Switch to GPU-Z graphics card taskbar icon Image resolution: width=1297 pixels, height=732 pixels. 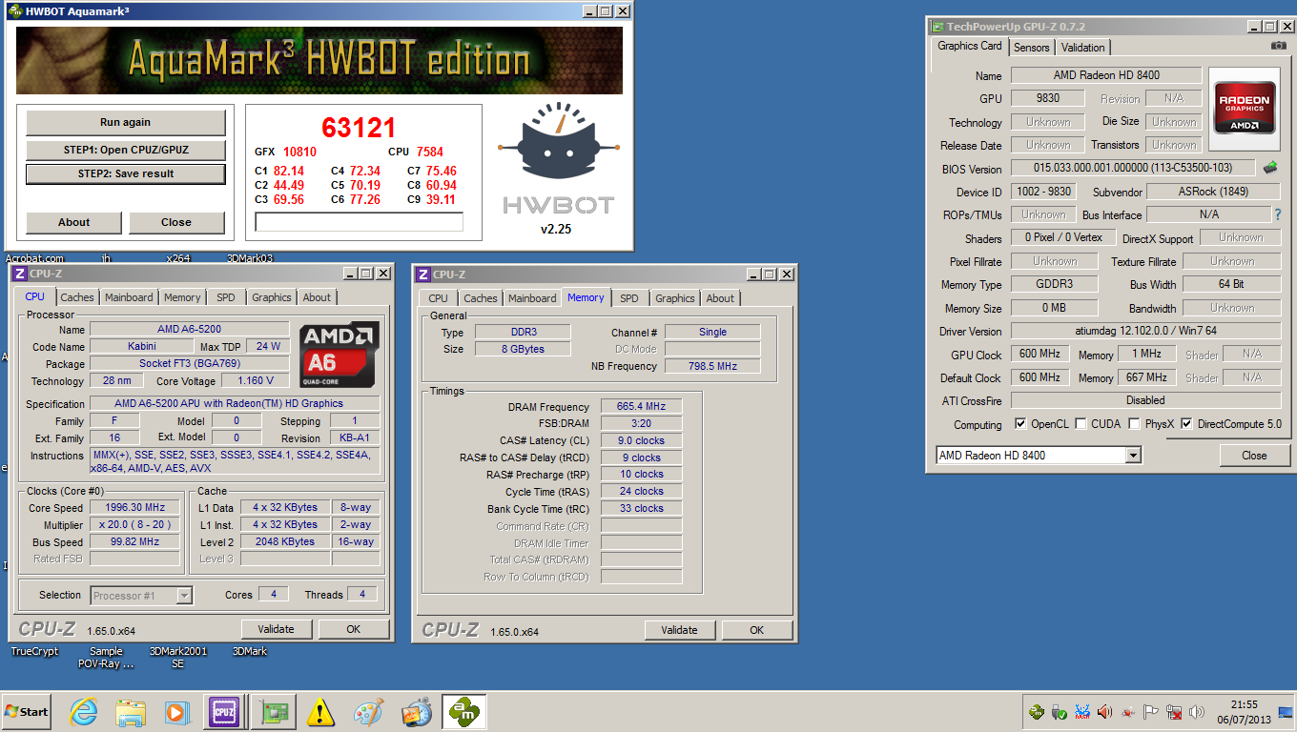point(274,712)
